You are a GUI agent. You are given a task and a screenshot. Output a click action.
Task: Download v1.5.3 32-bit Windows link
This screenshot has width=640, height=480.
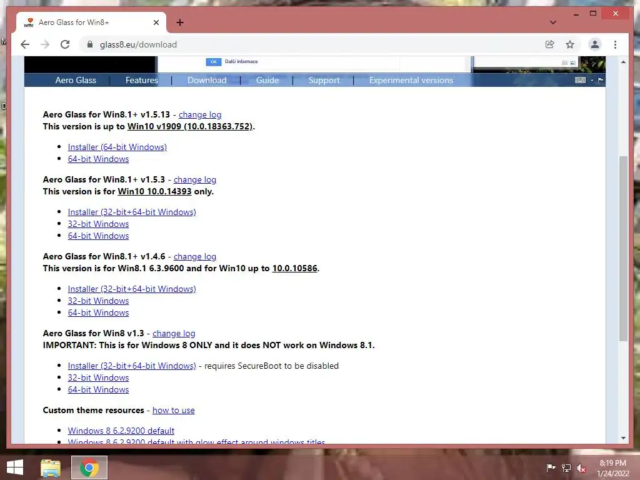tap(98, 224)
